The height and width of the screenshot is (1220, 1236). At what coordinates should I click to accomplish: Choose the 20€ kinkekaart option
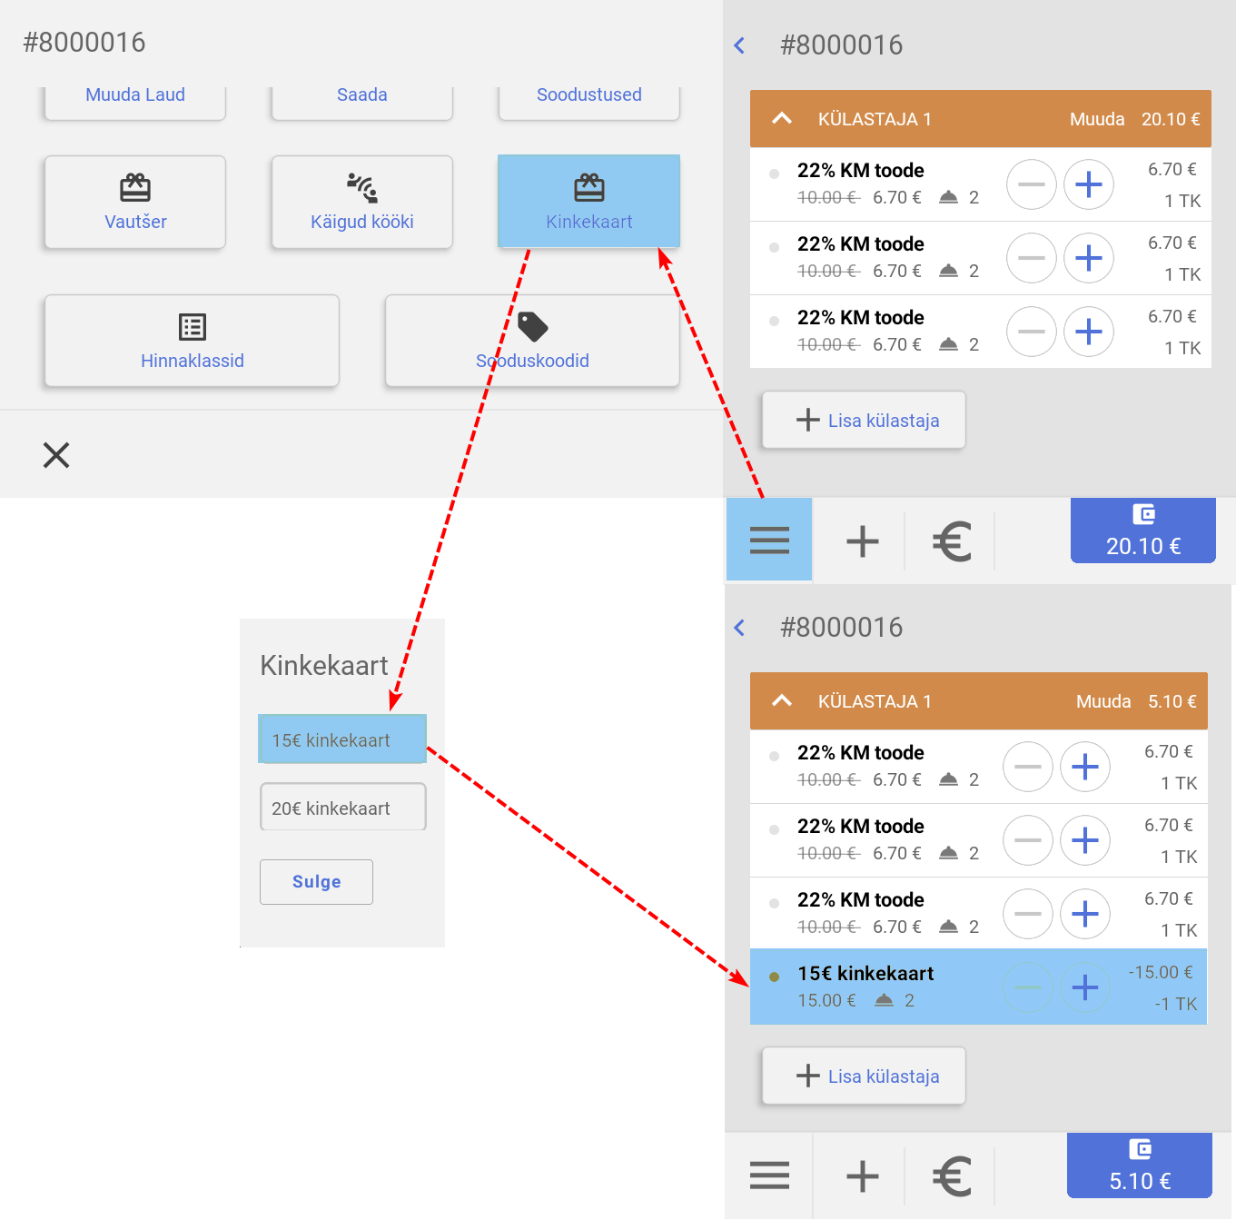point(342,808)
